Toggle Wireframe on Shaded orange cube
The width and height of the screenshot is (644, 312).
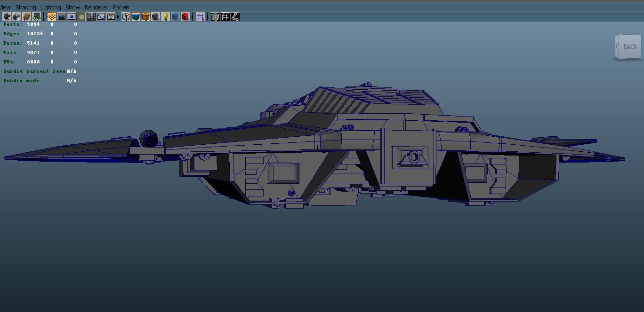[146, 17]
